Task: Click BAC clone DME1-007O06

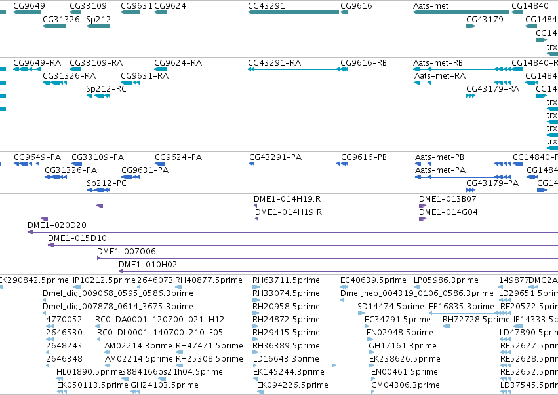Action: pyautogui.click(x=127, y=252)
